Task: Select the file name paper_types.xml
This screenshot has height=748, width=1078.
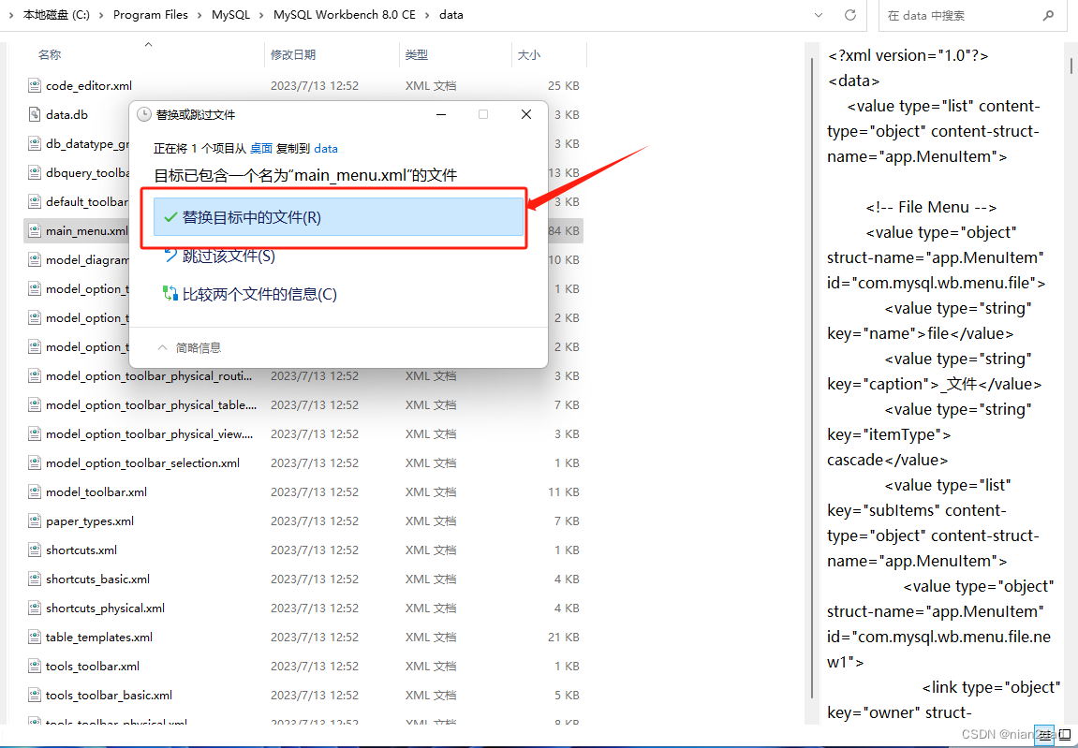Action: (x=89, y=521)
